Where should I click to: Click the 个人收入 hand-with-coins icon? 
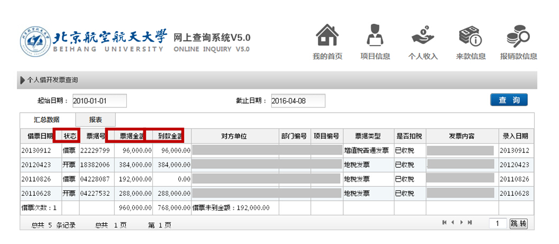tap(423, 36)
